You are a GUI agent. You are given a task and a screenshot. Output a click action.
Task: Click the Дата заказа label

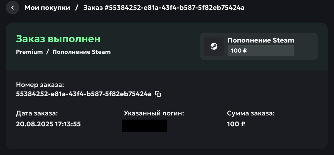(x=37, y=113)
